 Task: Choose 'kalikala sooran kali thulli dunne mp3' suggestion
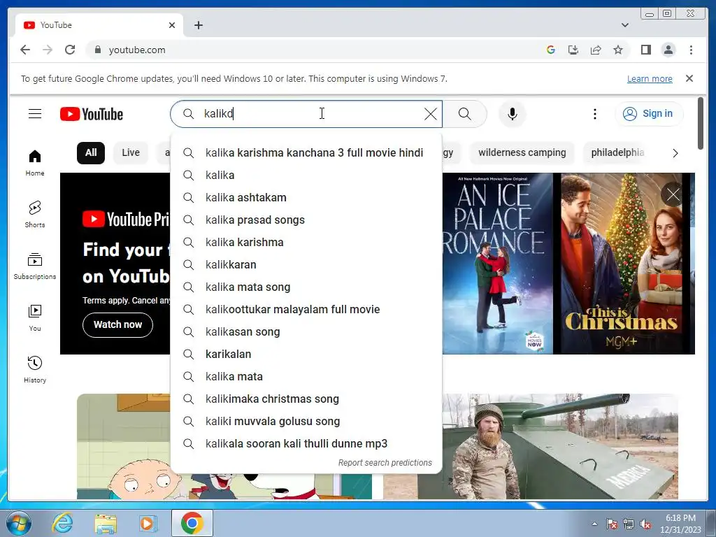pyautogui.click(x=306, y=443)
